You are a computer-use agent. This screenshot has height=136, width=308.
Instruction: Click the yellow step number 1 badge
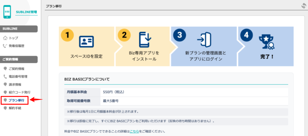tap(67, 35)
